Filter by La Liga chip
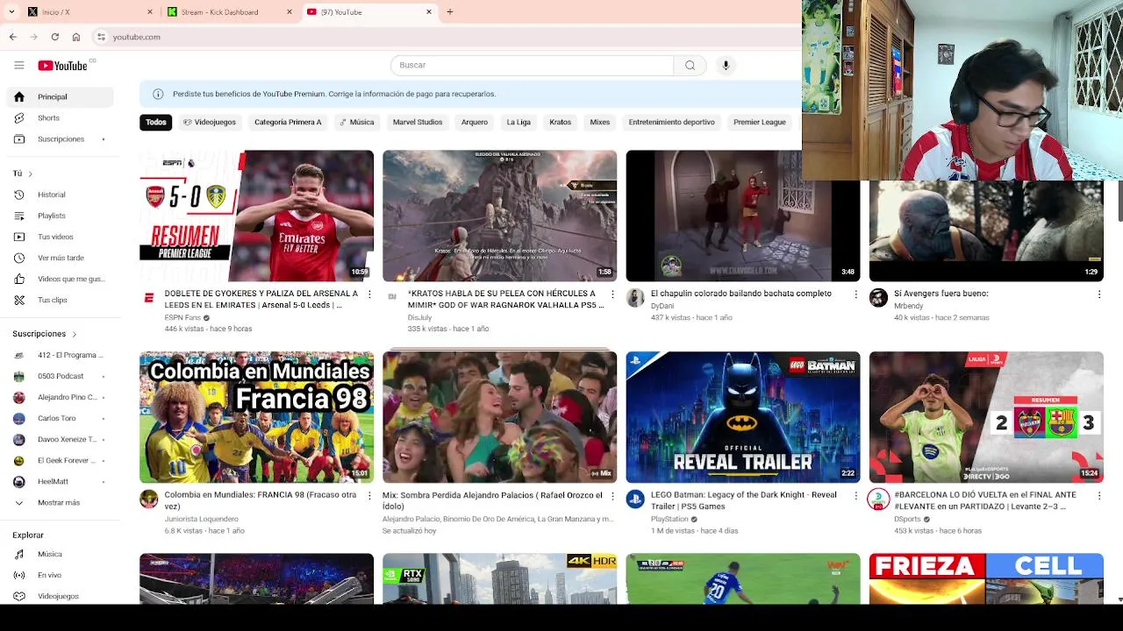The width and height of the screenshot is (1123, 631). coord(519,122)
